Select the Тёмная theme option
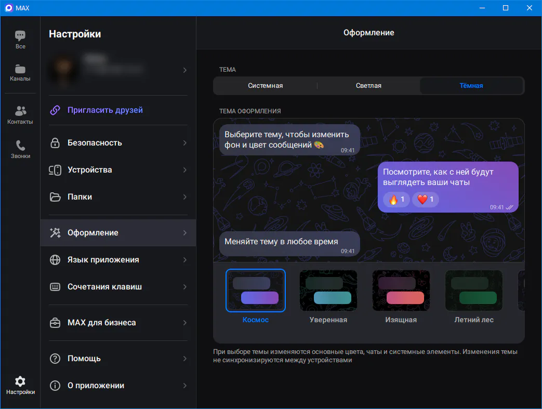 [471, 86]
